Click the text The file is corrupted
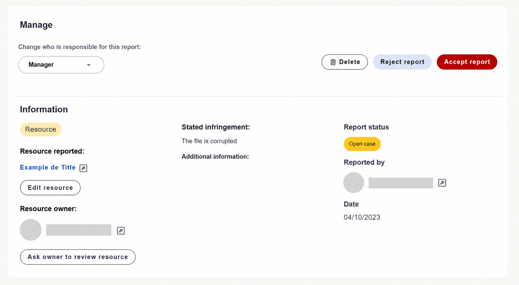 pyautogui.click(x=209, y=141)
